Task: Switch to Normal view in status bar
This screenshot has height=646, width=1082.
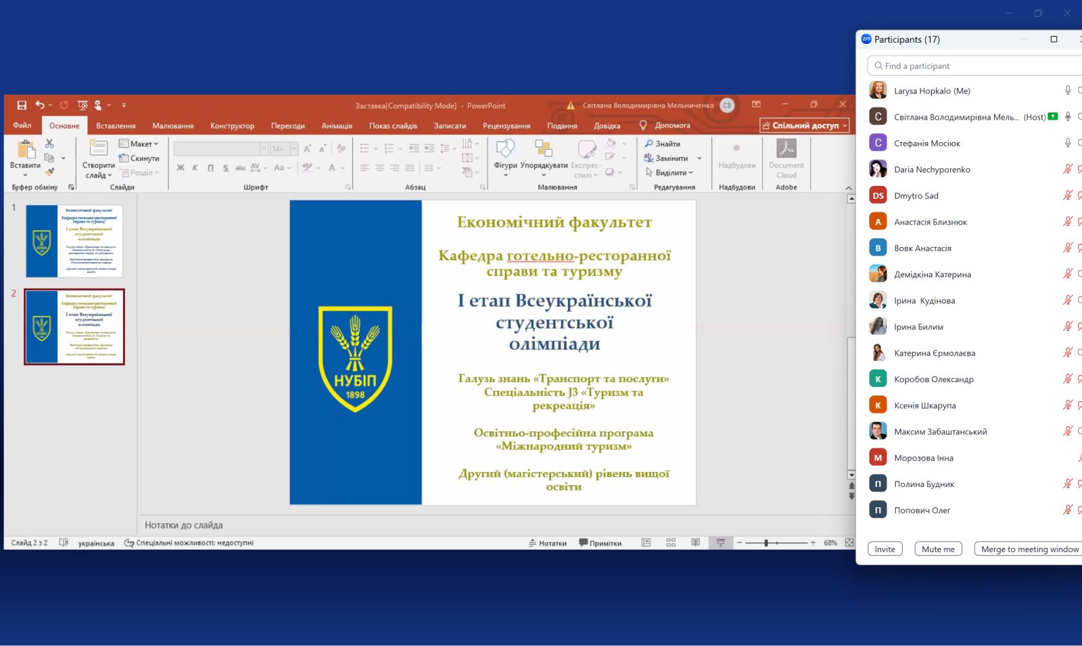Action: click(646, 543)
